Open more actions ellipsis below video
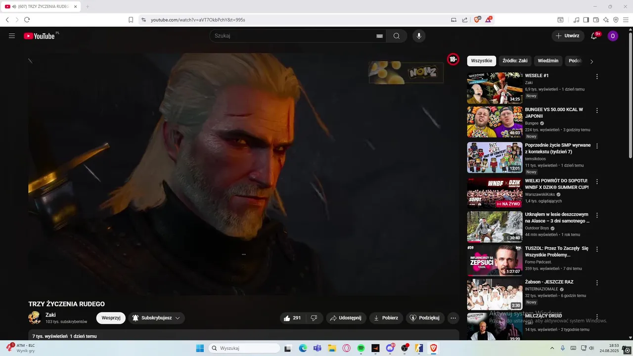The height and width of the screenshot is (356, 633). [453, 318]
